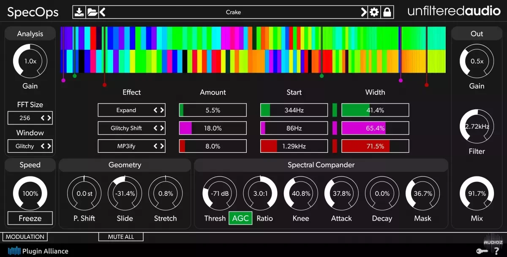Click the Plugin Alliance logo

(38, 251)
